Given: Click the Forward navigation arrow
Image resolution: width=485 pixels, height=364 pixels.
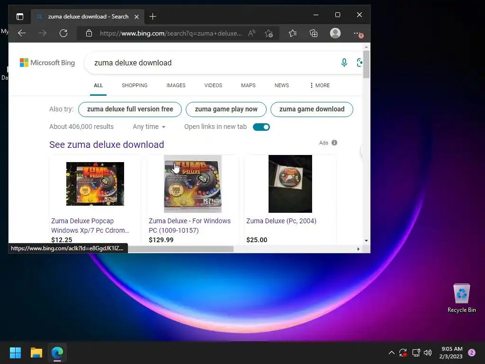Looking at the screenshot, I should point(42,33).
